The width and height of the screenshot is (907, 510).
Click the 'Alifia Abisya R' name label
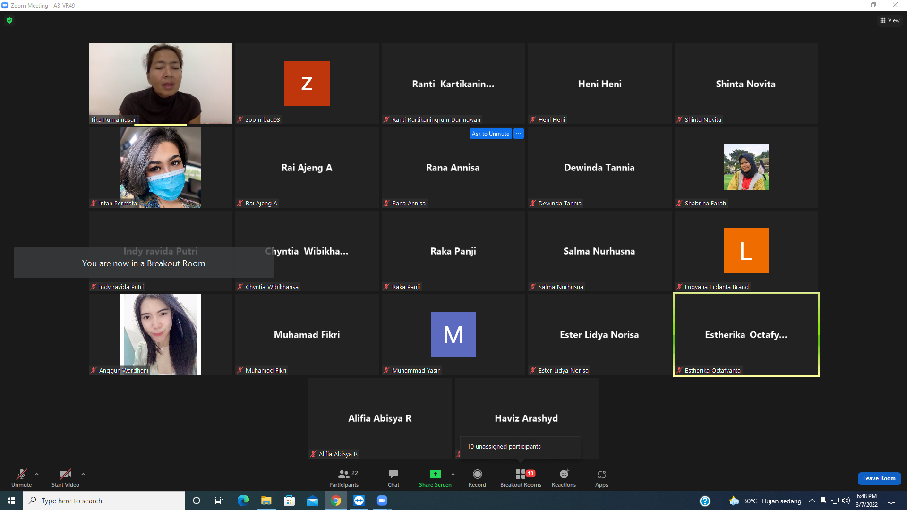pos(338,454)
